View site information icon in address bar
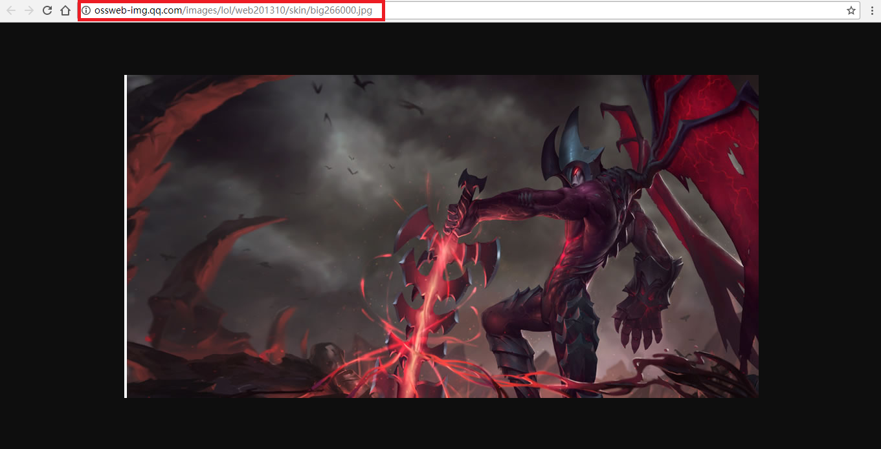 (x=86, y=10)
